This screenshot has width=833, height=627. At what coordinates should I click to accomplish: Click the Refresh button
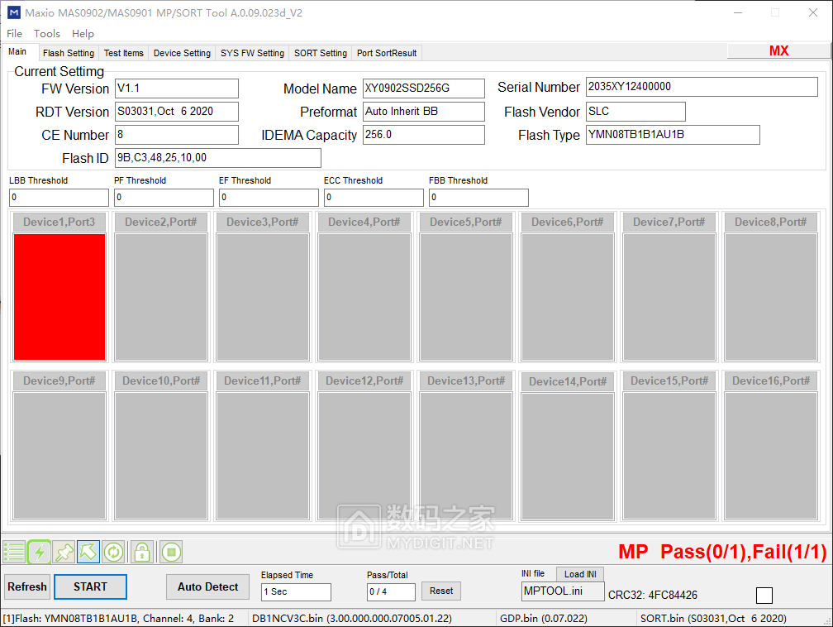click(x=27, y=586)
